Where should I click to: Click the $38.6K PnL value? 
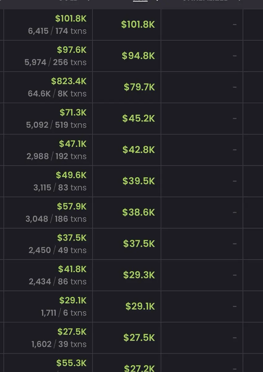pos(138,212)
